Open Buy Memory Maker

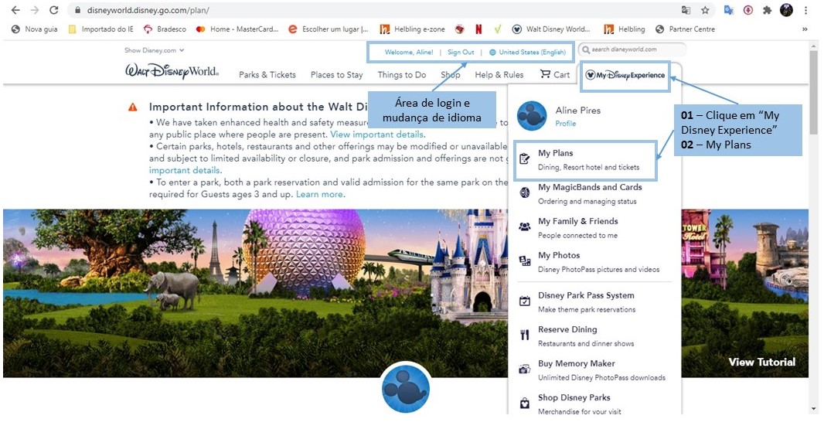tap(601, 370)
